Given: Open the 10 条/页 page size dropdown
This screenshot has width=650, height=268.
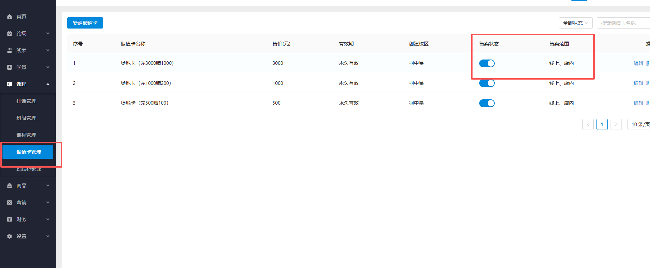Looking at the screenshot, I should click(x=640, y=124).
